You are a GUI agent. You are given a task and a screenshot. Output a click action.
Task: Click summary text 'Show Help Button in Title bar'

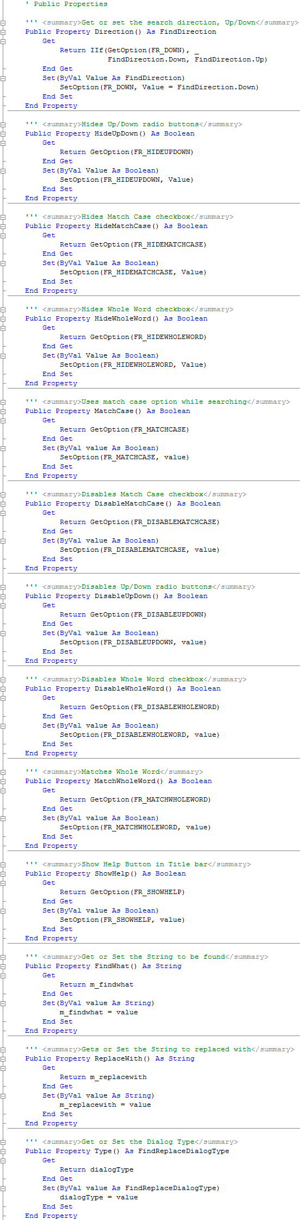click(145, 864)
